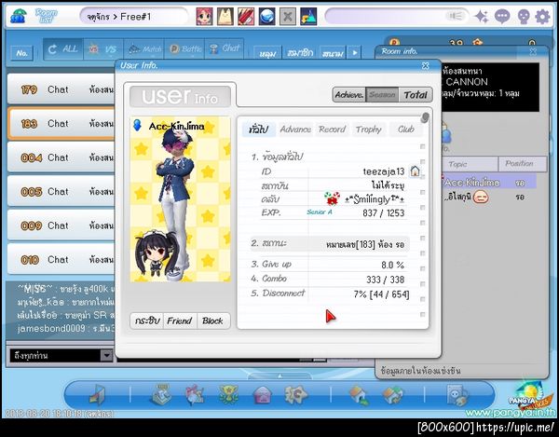559x437 pixels.
Task: Click the sparkle stars icon at top right
Action: (482, 17)
